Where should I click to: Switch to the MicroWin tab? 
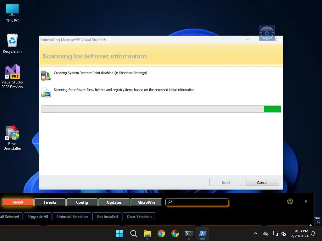coord(146,202)
